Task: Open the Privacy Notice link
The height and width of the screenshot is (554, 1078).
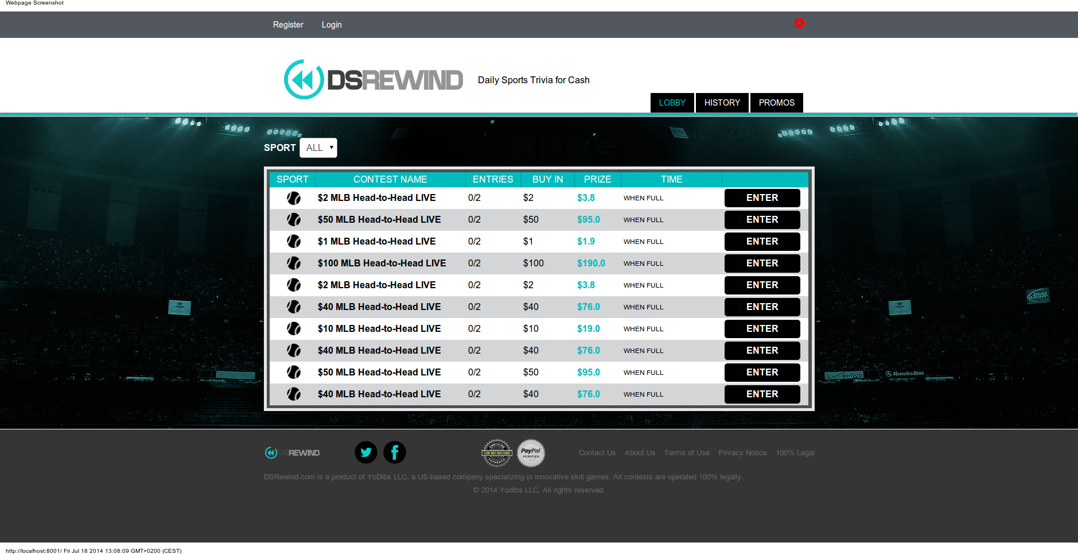Action: point(742,453)
